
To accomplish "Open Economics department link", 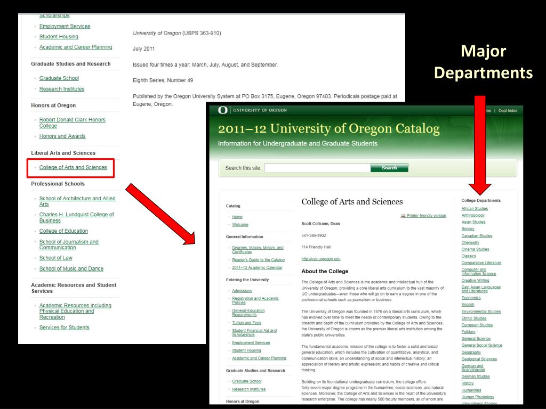I will [471, 298].
